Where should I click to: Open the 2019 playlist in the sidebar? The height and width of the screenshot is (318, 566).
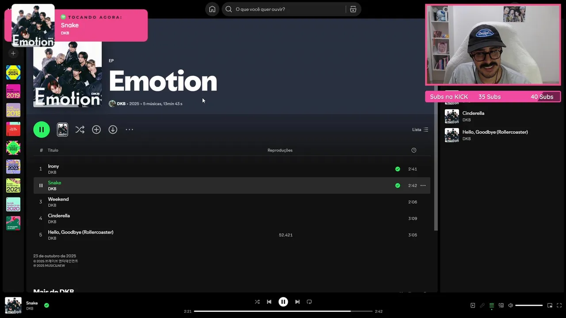[x=13, y=91]
